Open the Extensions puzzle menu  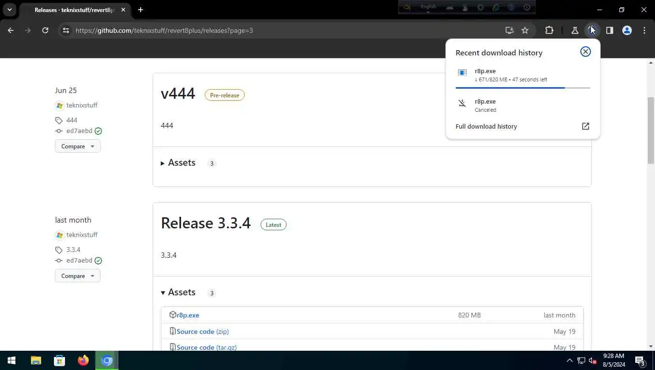pyautogui.click(x=549, y=30)
